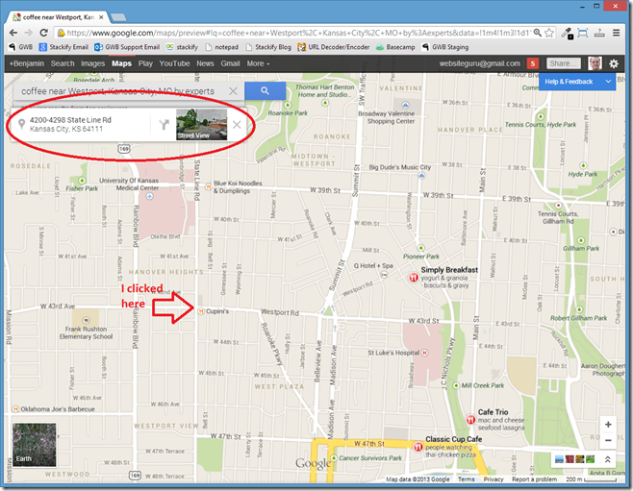Click Frank Rushton Elementary School marker
This screenshot has width=633, height=491.
(86, 321)
